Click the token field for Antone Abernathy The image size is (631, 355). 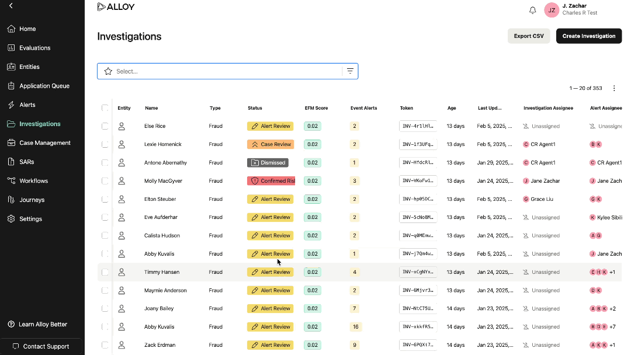418,163
